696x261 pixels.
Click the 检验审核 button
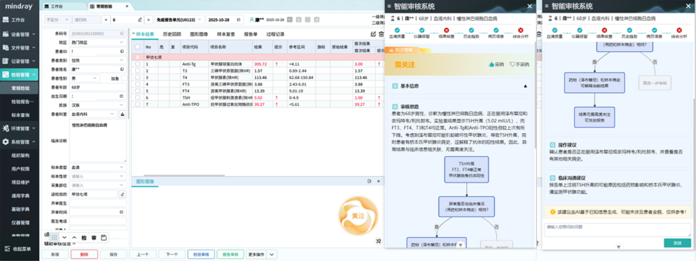pyautogui.click(x=201, y=254)
